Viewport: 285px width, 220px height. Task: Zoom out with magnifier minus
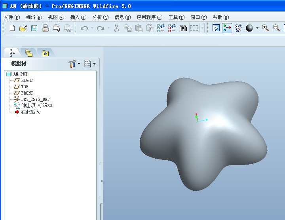pyautogui.click(x=276, y=28)
